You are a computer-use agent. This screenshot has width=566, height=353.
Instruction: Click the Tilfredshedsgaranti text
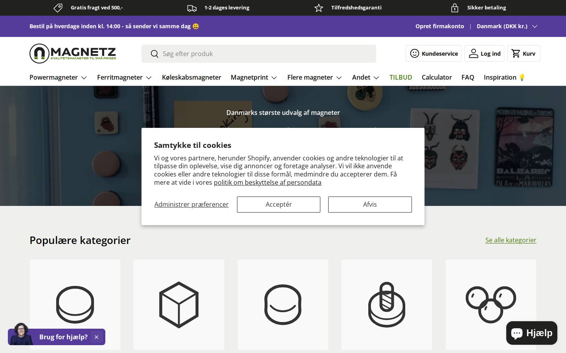[356, 7]
